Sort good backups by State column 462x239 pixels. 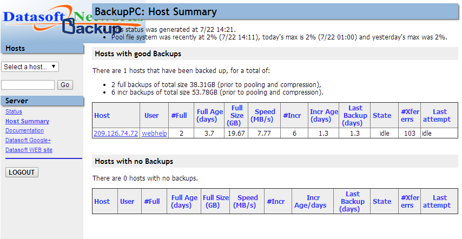(x=382, y=115)
